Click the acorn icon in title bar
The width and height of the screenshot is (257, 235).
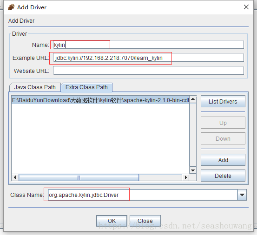tap(11, 7)
